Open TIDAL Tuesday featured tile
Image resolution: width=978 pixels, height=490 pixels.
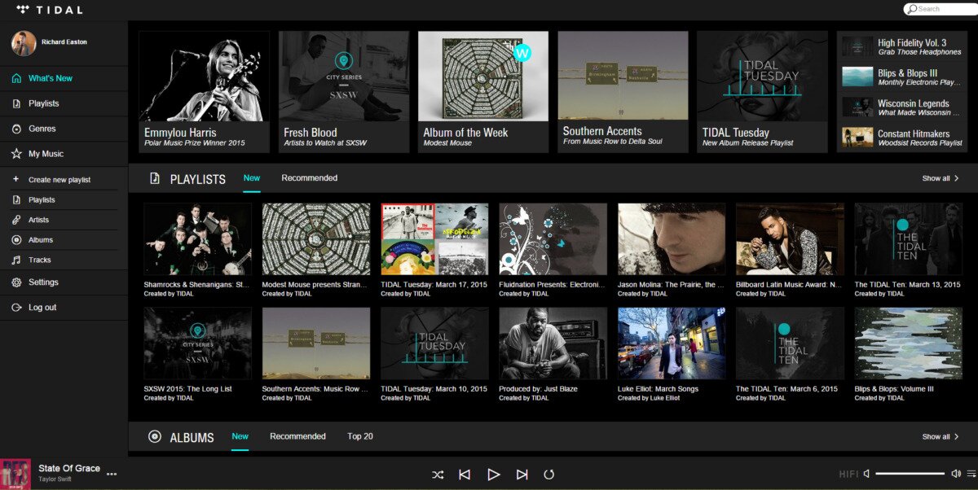point(763,91)
